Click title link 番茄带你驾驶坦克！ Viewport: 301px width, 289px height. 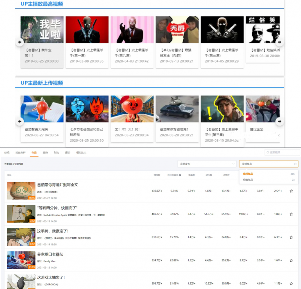tap(174, 129)
